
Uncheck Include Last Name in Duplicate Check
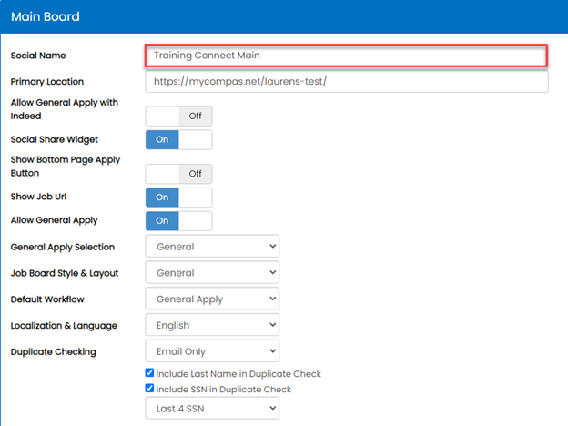coord(150,373)
